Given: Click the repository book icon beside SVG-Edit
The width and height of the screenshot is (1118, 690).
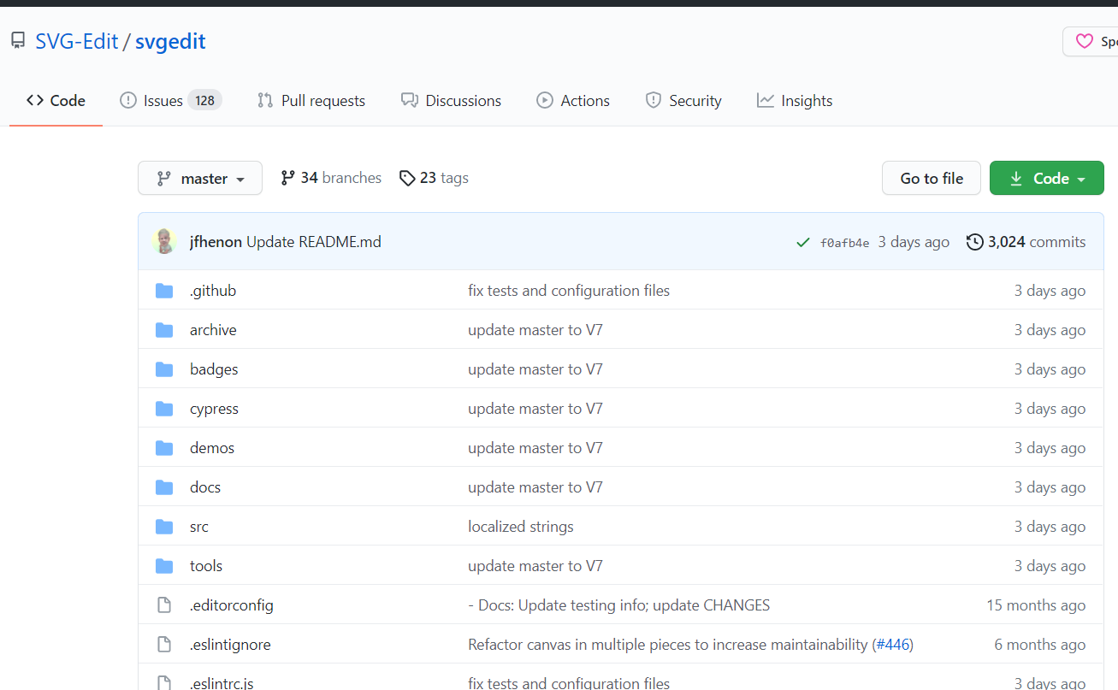Looking at the screenshot, I should click(18, 41).
